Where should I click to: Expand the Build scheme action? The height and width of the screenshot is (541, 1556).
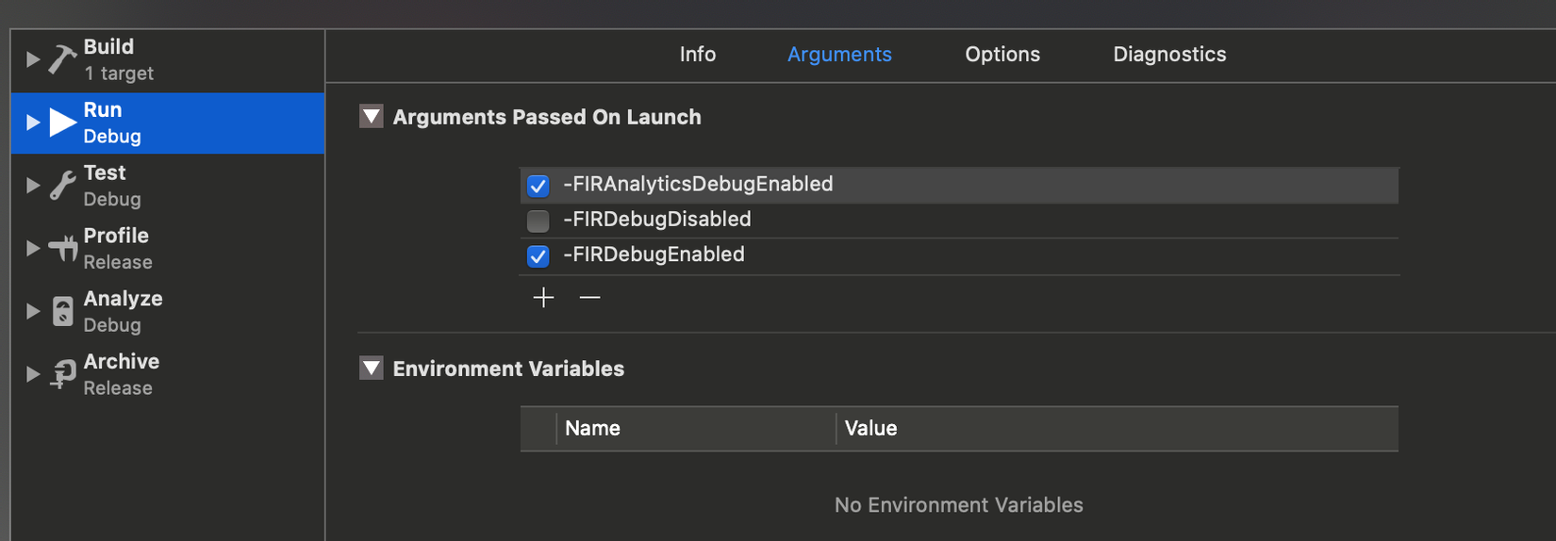pos(33,59)
